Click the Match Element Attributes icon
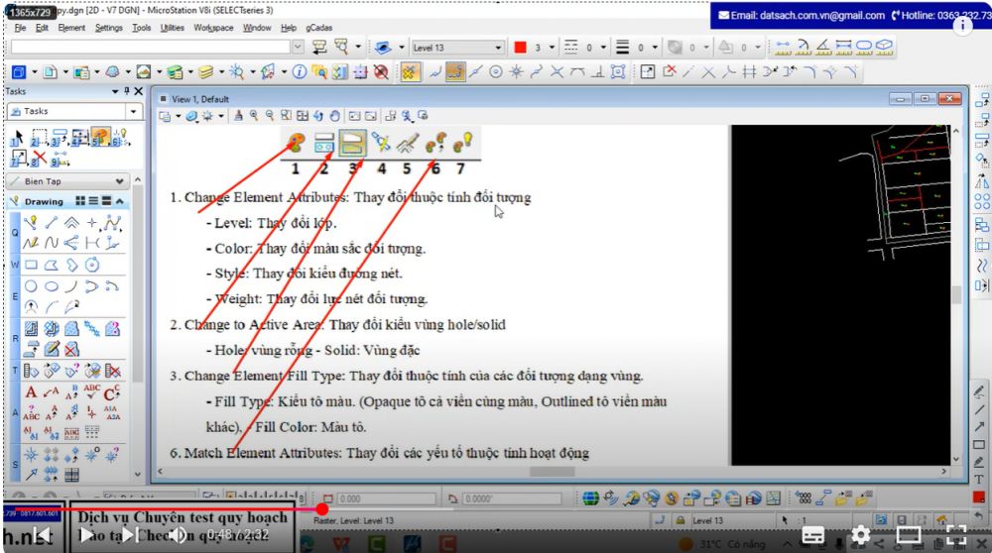Viewport: 992px width, 553px height. pos(434,144)
